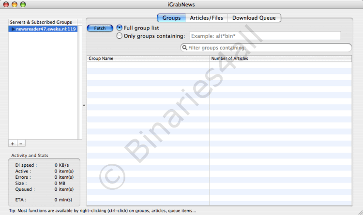Click the ETA 0 min(s) value

click(x=63, y=200)
